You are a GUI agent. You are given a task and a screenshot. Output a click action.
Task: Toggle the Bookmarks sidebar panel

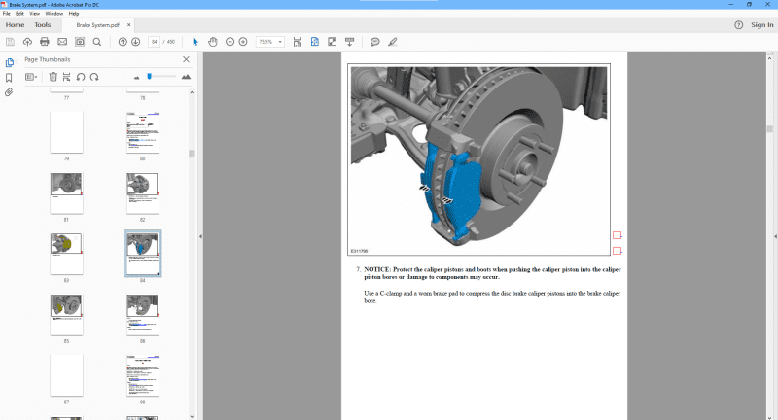(9, 78)
